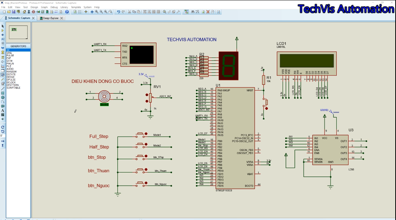Viewport: 396px width, 220px height.
Task: Undo the last action
Action: pyautogui.click(x=119, y=12)
